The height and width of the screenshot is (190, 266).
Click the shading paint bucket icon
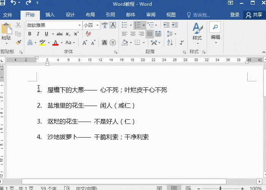tap(125, 43)
